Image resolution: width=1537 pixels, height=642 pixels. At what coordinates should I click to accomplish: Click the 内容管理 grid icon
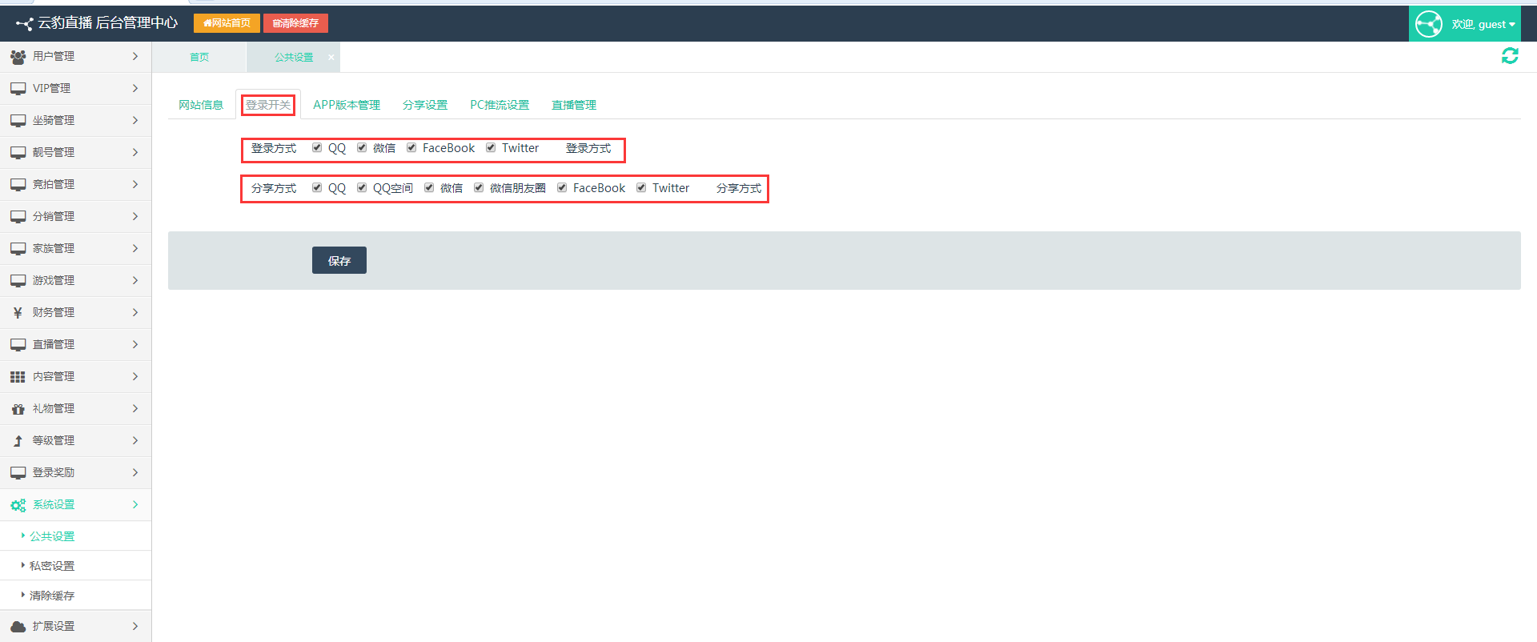(x=18, y=377)
